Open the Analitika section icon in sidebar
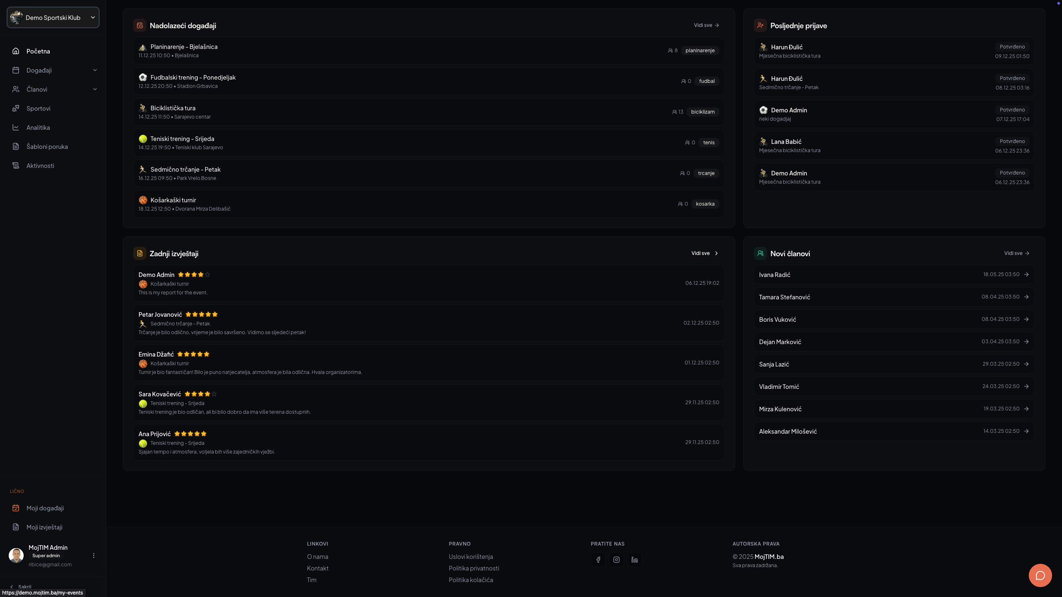 (15, 127)
